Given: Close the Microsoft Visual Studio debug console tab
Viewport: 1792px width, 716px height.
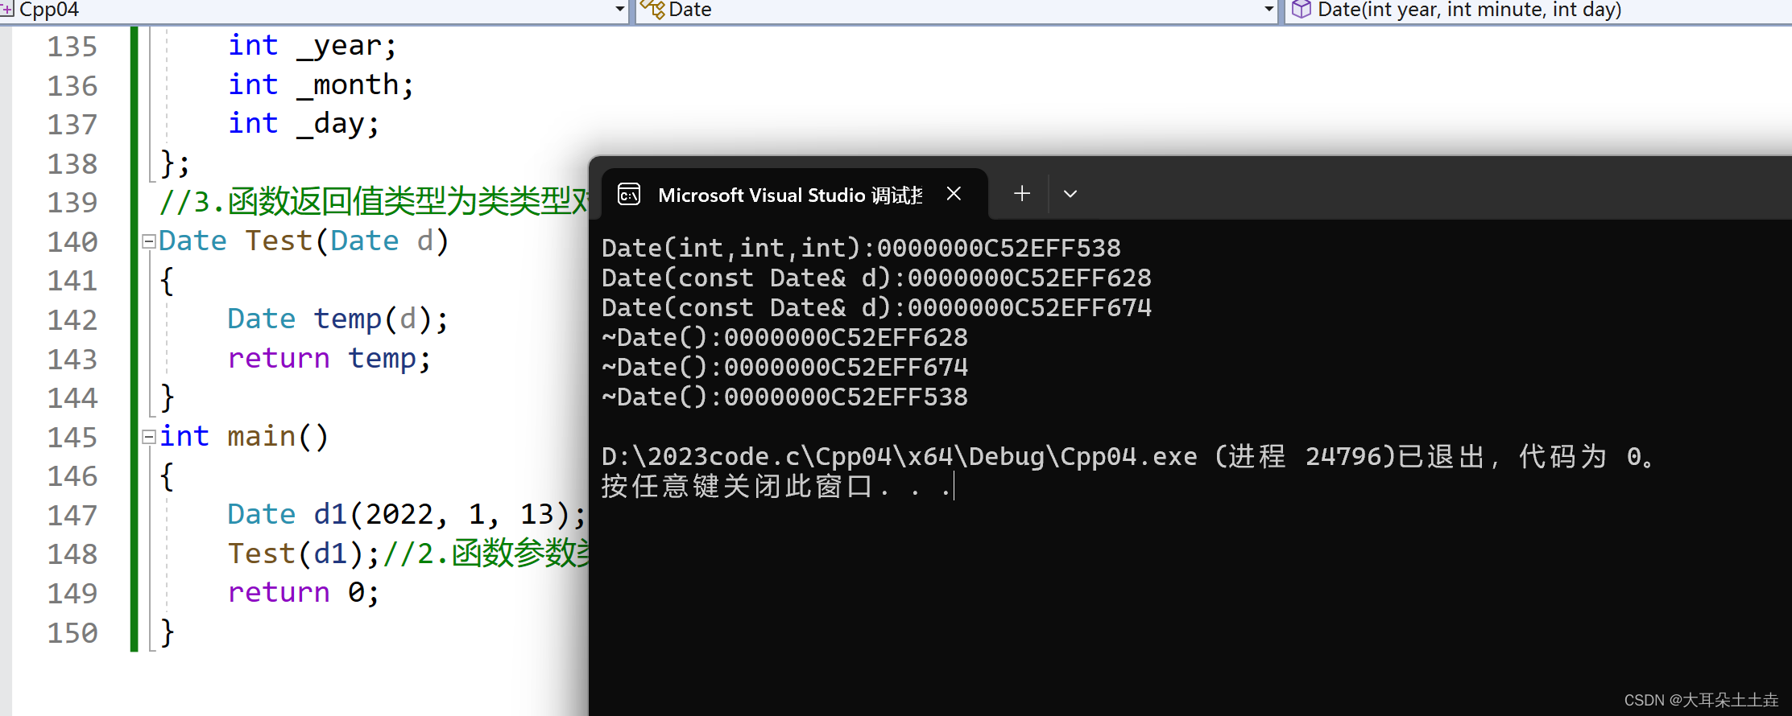Looking at the screenshot, I should pyautogui.click(x=954, y=194).
